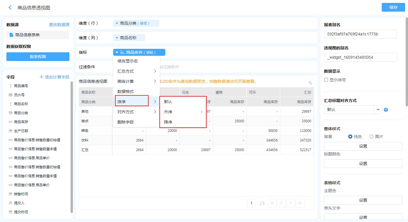Click the 保存 button
The height and width of the screenshot is (222, 408).
pos(393,8)
